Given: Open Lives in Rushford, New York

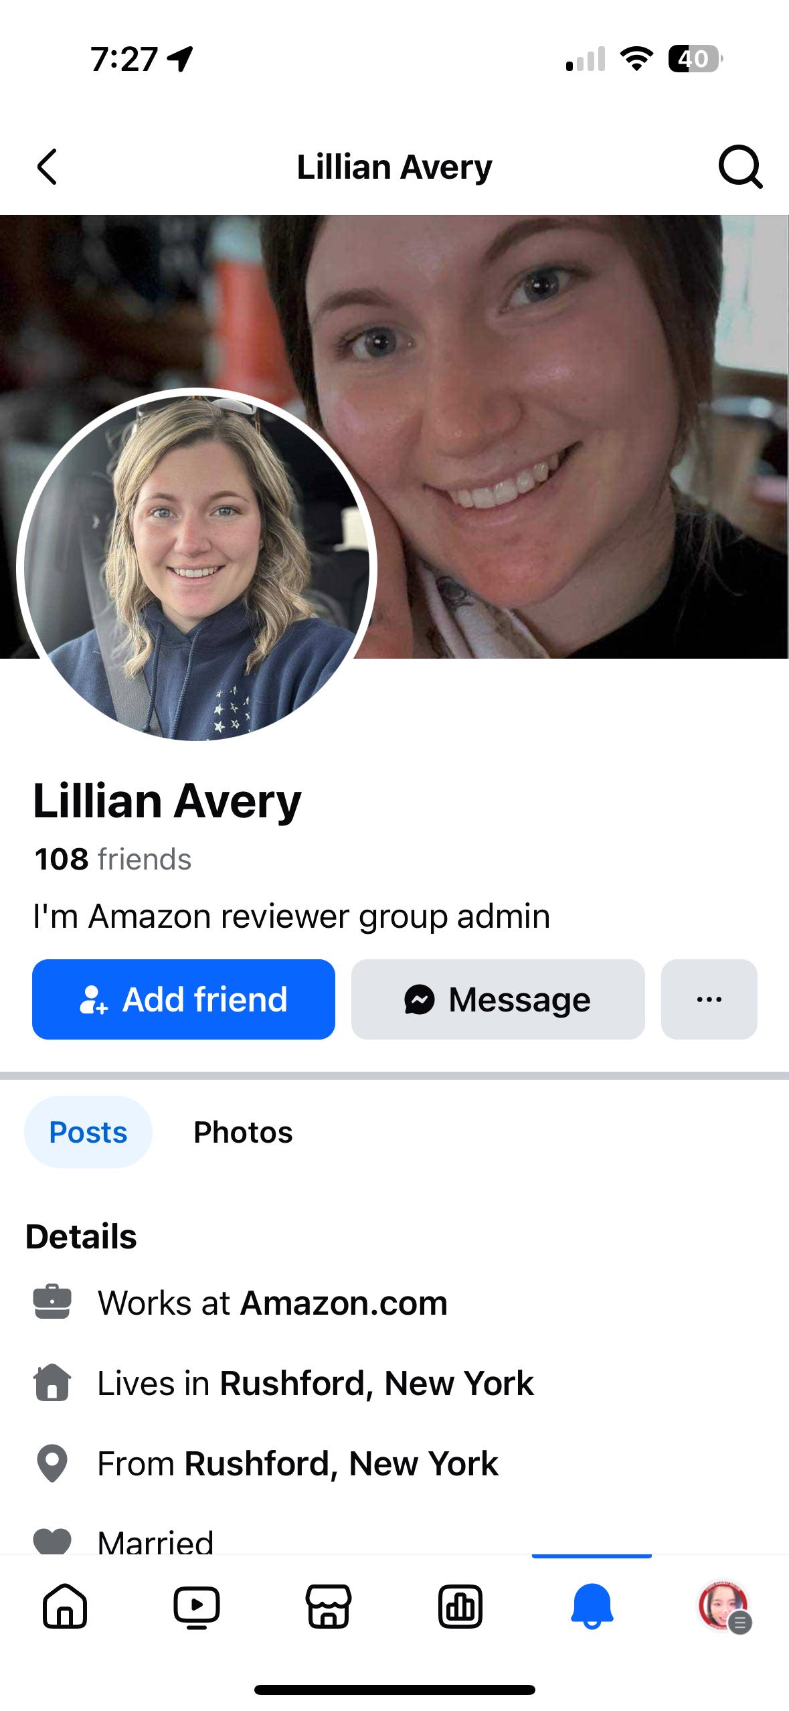Looking at the screenshot, I should pyautogui.click(x=315, y=1383).
